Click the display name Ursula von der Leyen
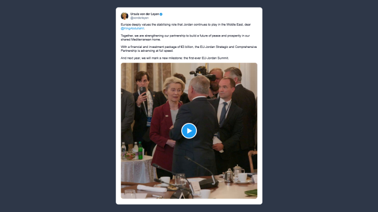 tap(145, 14)
